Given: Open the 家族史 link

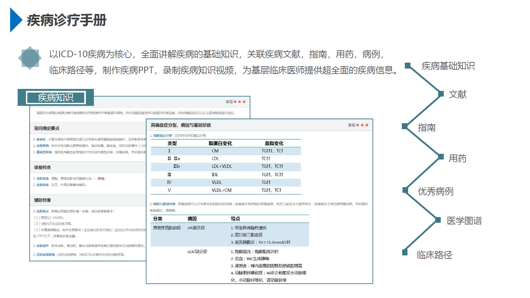Looking at the screenshot, I should (41, 140).
